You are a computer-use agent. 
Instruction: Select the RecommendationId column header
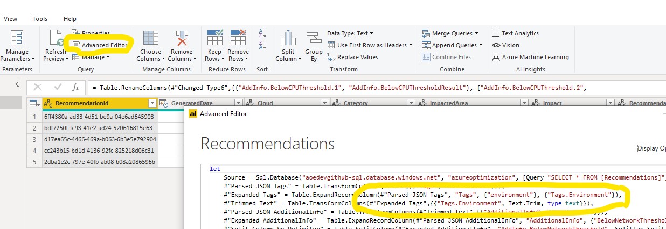tap(100, 103)
